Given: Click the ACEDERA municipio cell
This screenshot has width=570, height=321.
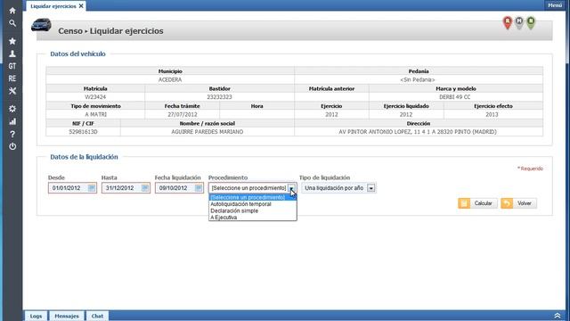Looking at the screenshot, I should click(x=170, y=79).
